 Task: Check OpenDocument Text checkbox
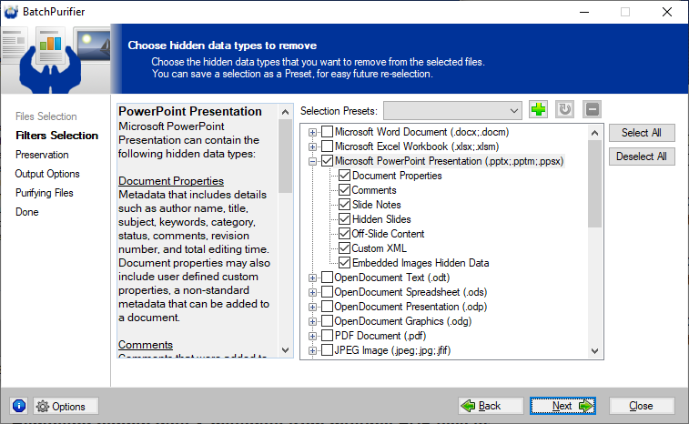327,278
